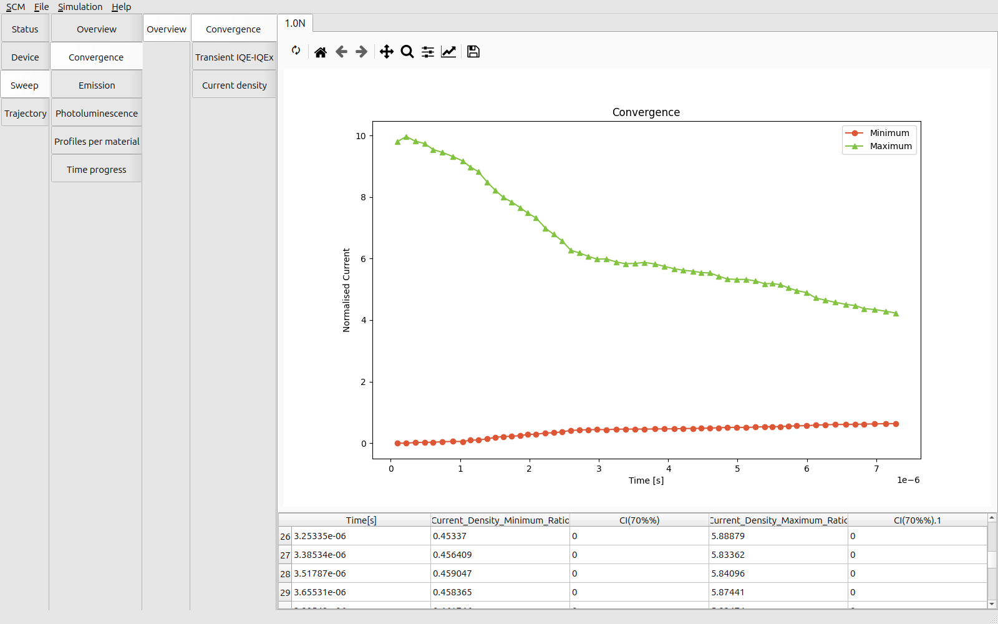Open configure subplots sliders icon
This screenshot has height=624, width=998.
[428, 52]
